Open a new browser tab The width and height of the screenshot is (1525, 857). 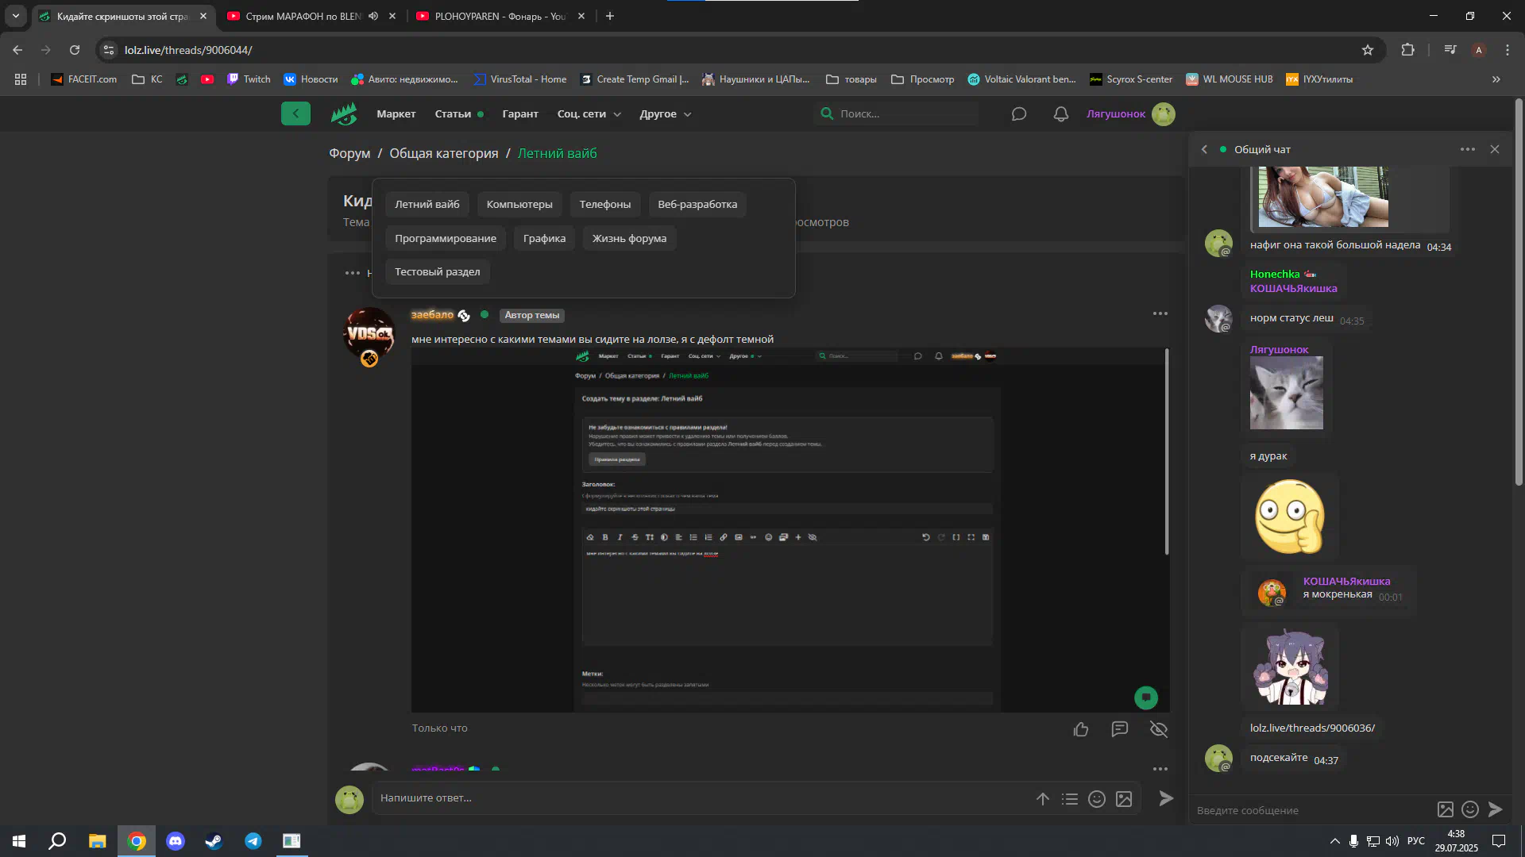click(x=610, y=16)
